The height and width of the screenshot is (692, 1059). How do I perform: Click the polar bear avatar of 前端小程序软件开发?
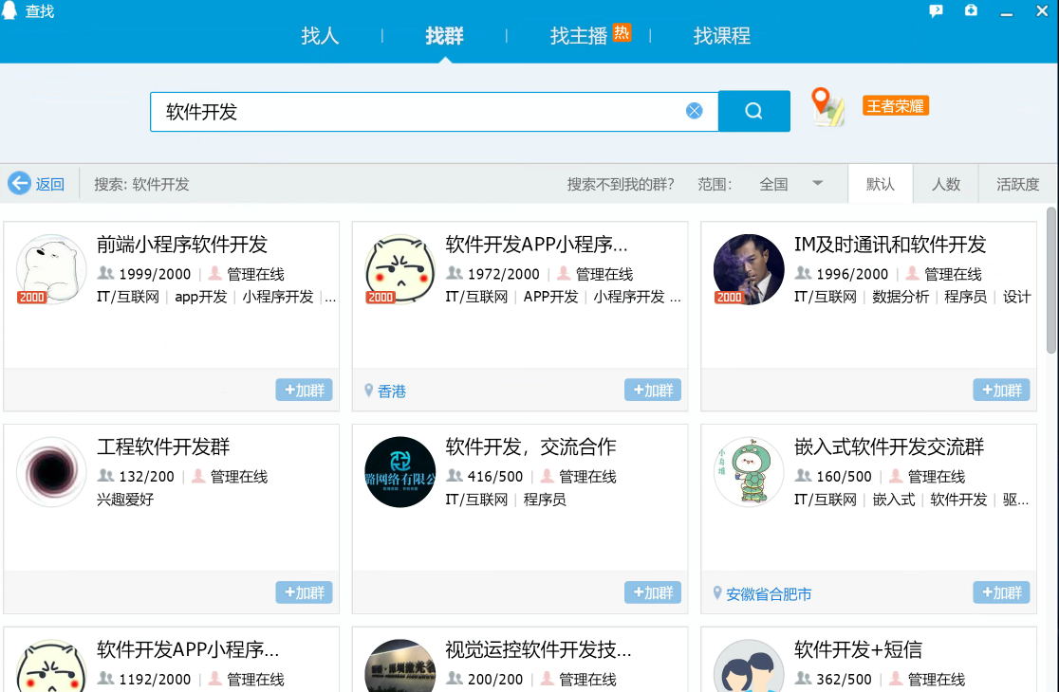[x=51, y=269]
